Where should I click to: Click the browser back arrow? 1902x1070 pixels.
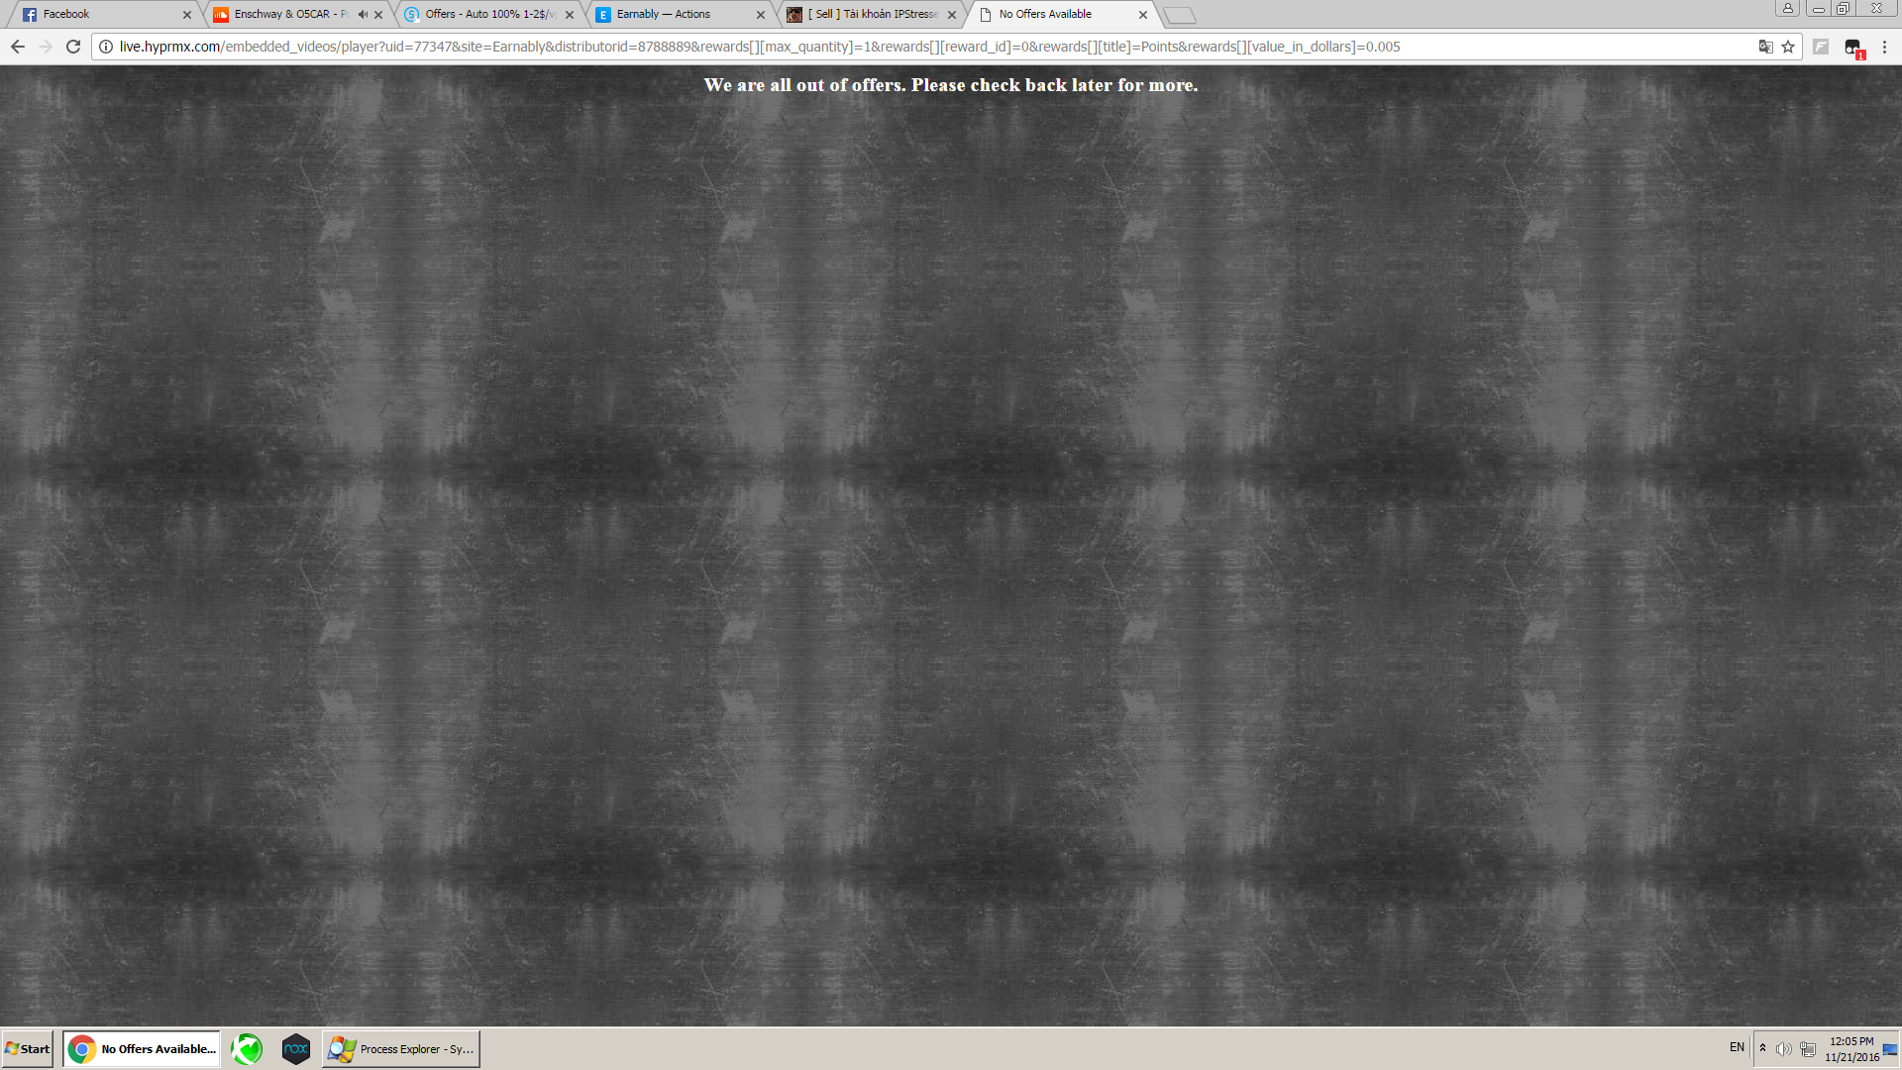[18, 47]
